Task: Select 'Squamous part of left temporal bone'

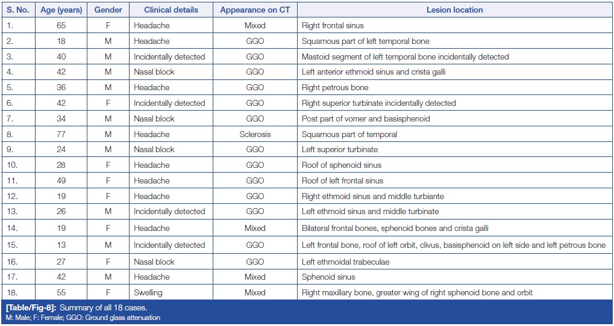Action: coord(365,42)
